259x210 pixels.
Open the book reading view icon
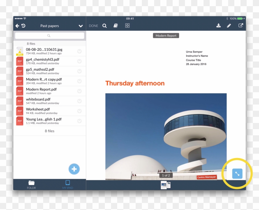[116, 26]
